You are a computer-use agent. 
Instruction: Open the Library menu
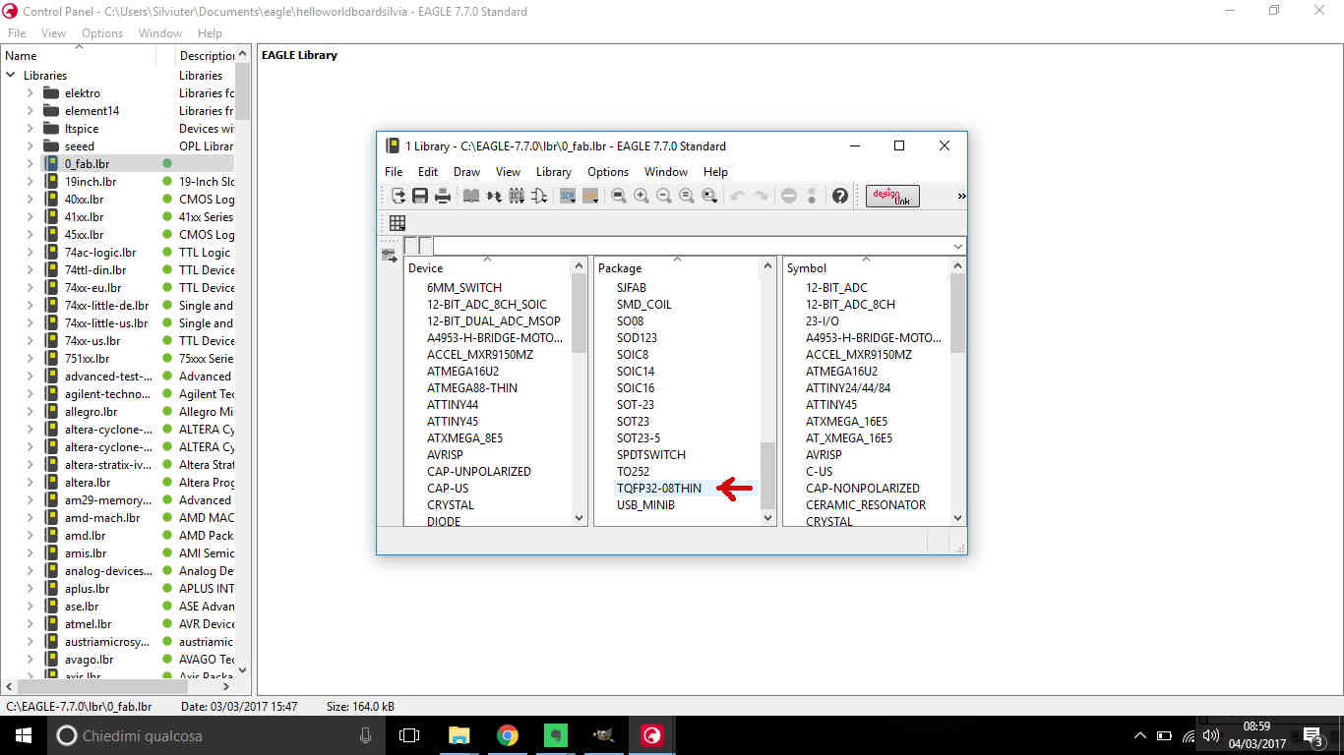[553, 171]
